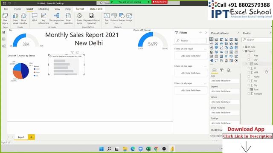Switch to the Modeling ribbon tab
The image size is (273, 153).
pyautogui.click(x=44, y=9)
